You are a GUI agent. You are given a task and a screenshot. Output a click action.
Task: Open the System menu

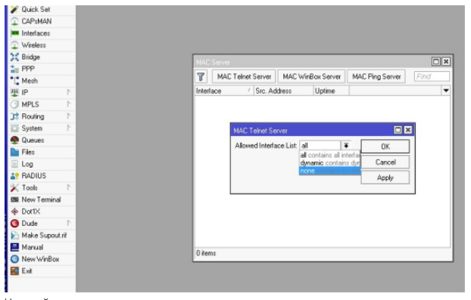click(42, 128)
